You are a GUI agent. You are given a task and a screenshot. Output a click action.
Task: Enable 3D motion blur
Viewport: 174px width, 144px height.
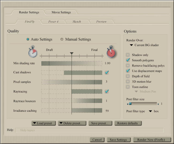[x=128, y=81]
